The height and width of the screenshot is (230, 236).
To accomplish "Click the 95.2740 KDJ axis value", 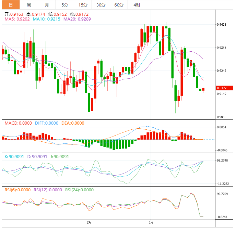I will click(222, 161).
